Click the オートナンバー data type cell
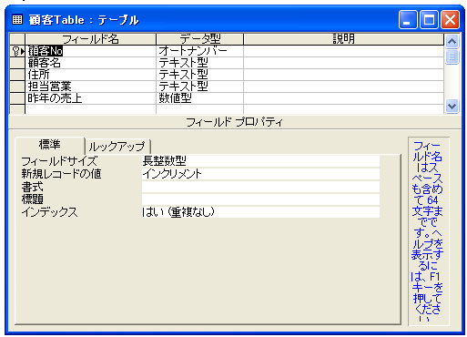Screen dimensions: 467x337 [x=199, y=51]
